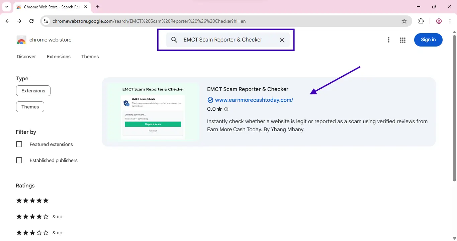This screenshot has height=241, width=457.
Task: Bookmark this page with star icon
Action: pos(404,21)
